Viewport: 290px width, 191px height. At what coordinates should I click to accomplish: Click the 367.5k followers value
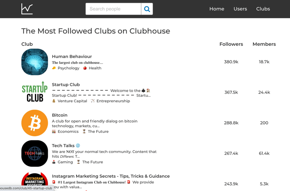tap(231, 92)
